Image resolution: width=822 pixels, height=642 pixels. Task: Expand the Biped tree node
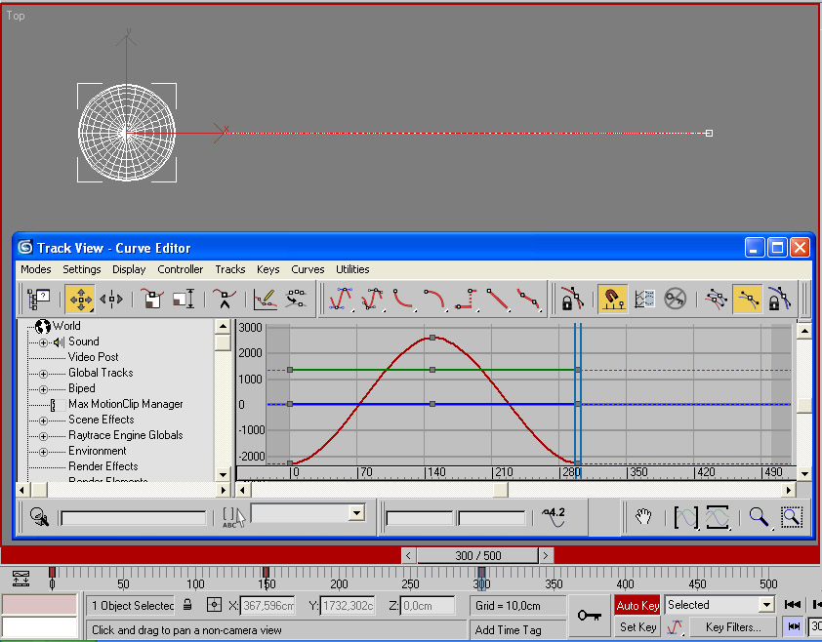coord(43,389)
